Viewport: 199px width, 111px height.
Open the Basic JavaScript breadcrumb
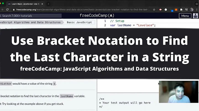pyautogui.click(x=79, y=22)
